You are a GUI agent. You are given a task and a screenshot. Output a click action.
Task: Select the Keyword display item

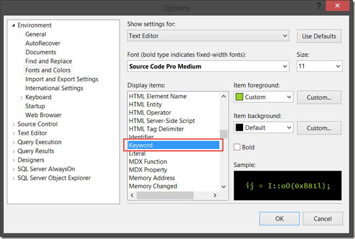pos(174,145)
